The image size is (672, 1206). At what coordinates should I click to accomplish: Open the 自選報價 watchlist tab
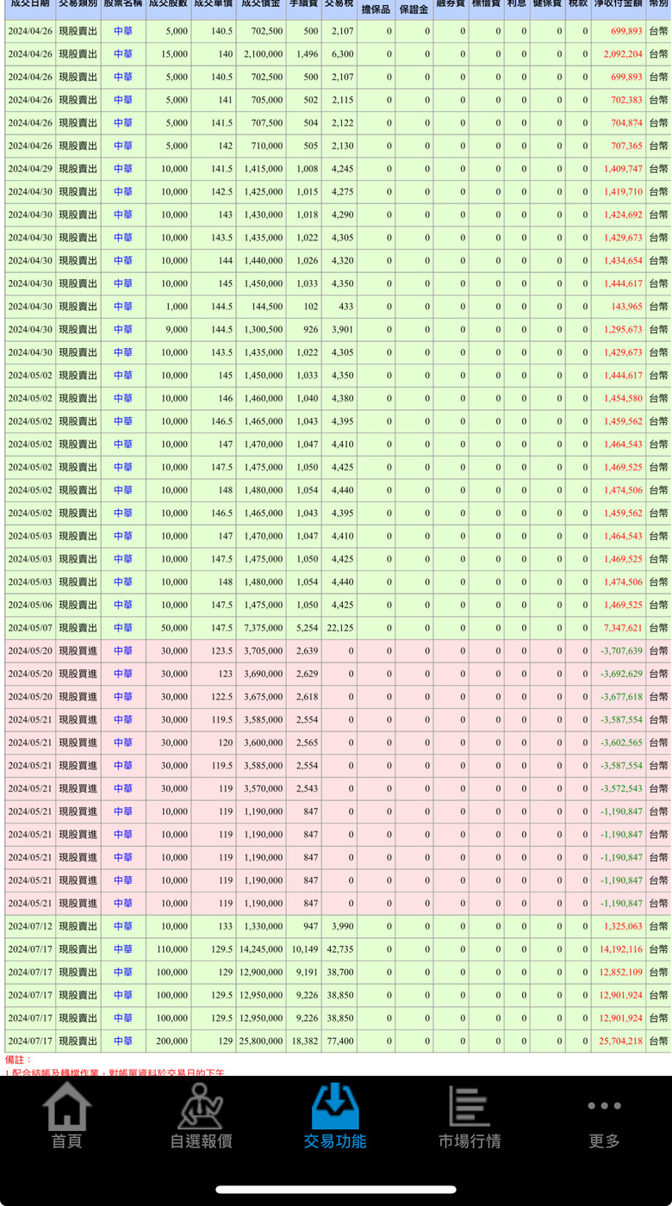201,1115
